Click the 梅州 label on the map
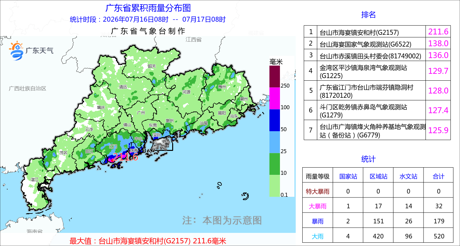Viewport: 460px width, 246px height. [x=222, y=87]
